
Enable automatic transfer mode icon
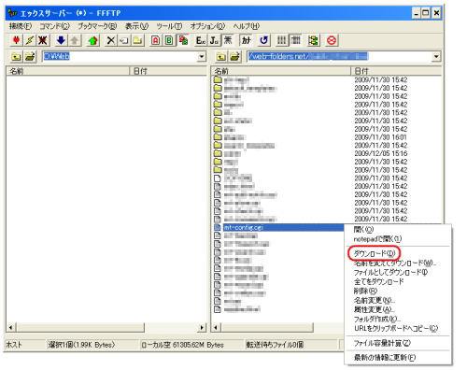(x=183, y=40)
